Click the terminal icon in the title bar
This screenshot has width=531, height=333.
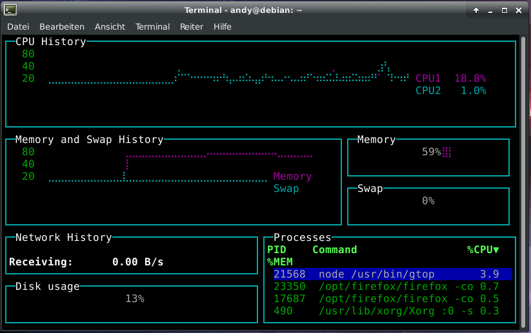[x=10, y=10]
